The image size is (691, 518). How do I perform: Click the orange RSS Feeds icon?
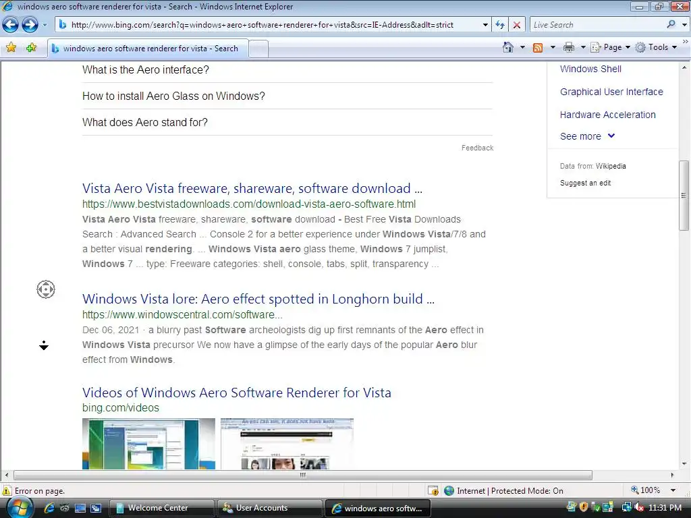[x=538, y=48]
